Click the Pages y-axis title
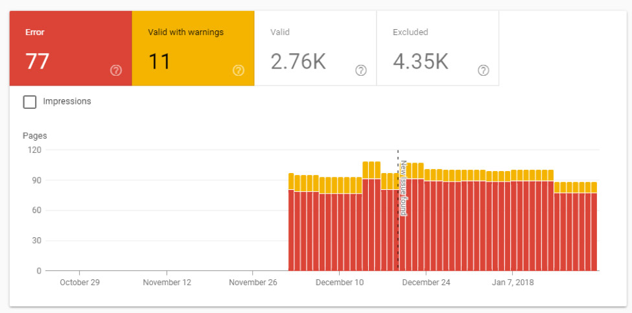The image size is (632, 313). (35, 136)
